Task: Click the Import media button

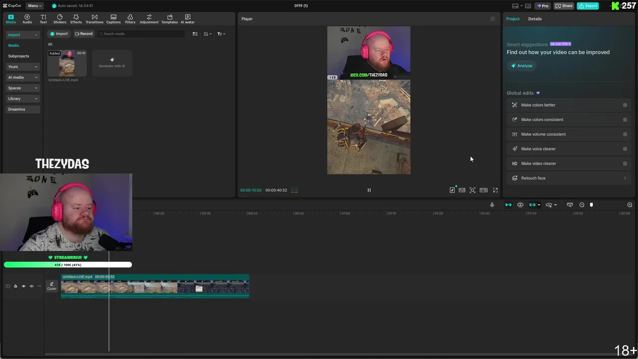Action: click(x=59, y=34)
